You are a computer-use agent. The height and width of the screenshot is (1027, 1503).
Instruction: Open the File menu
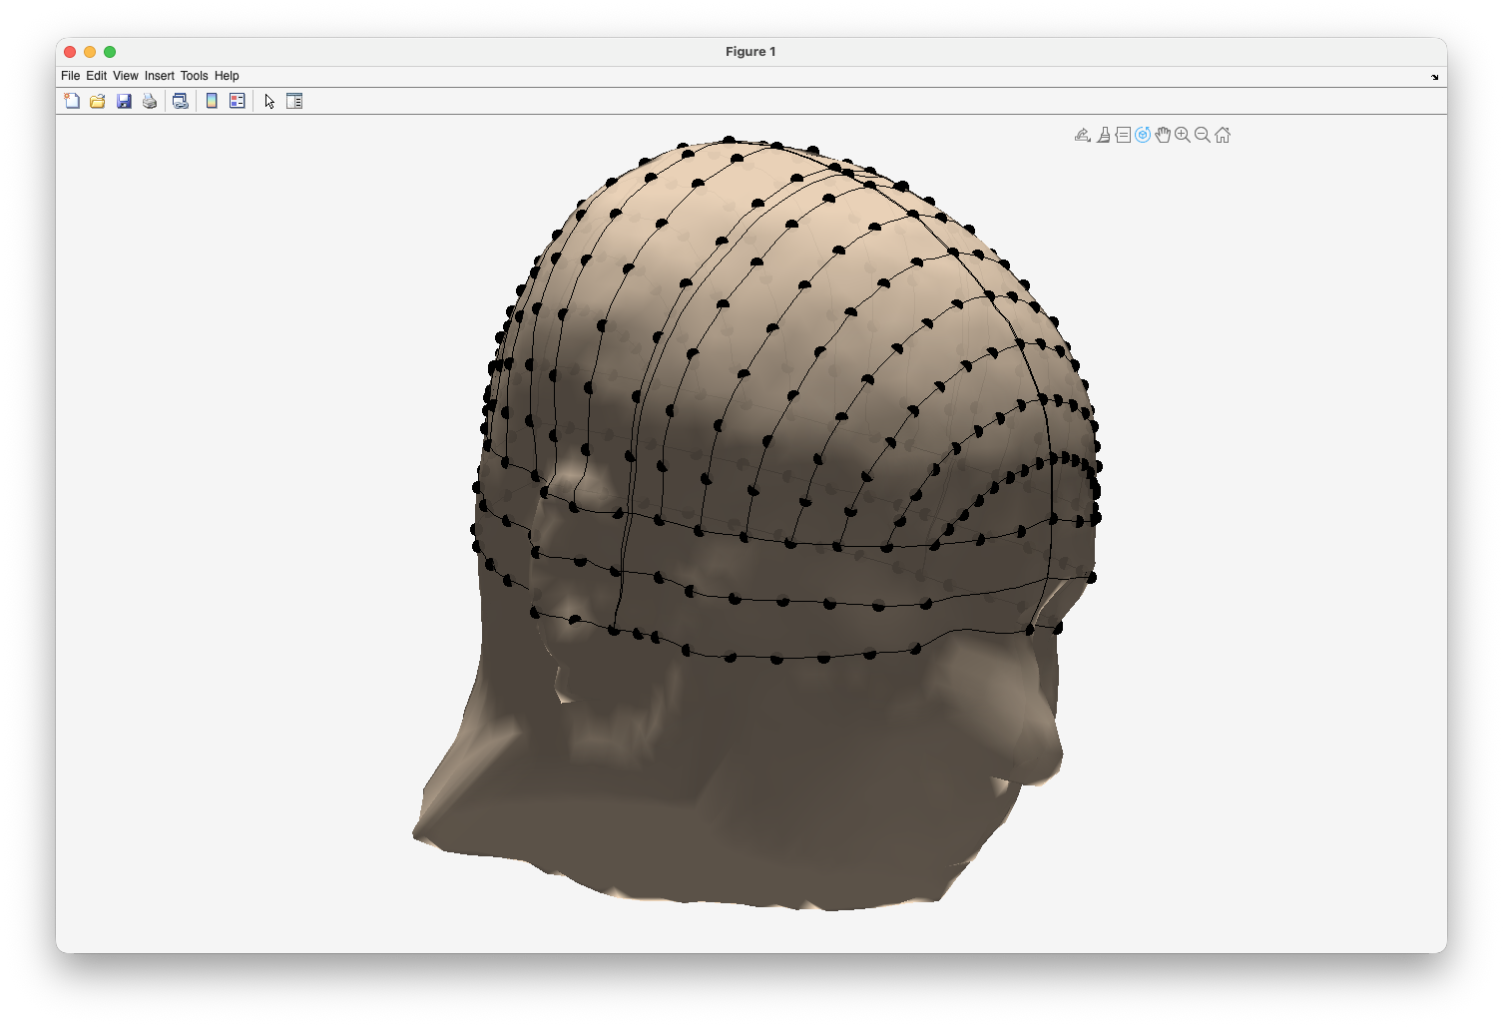click(x=70, y=76)
